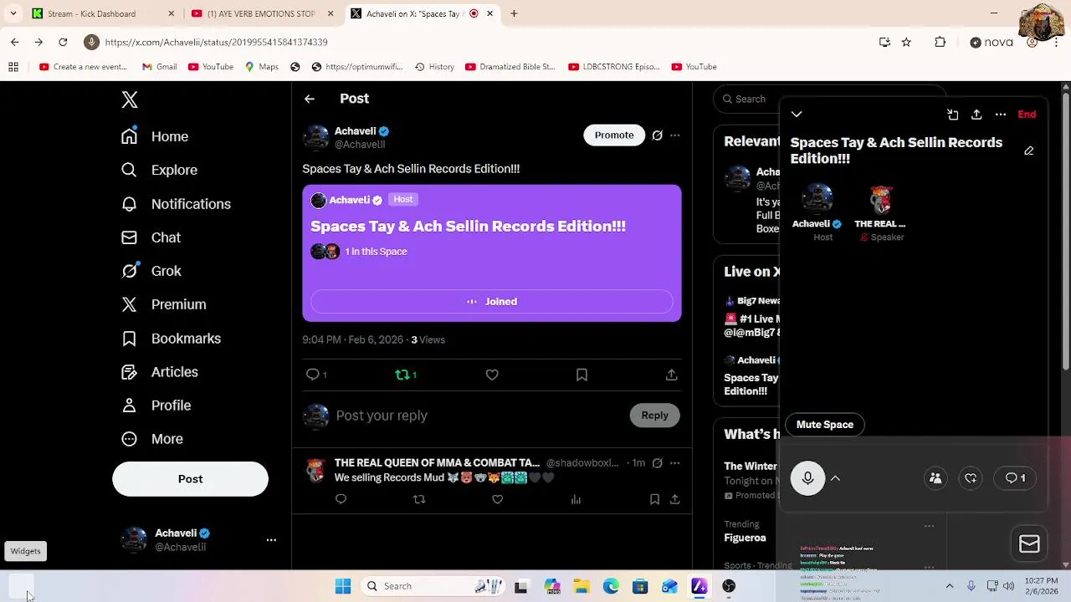
Task: Click Achaveli host avatar in Space
Action: tap(817, 200)
